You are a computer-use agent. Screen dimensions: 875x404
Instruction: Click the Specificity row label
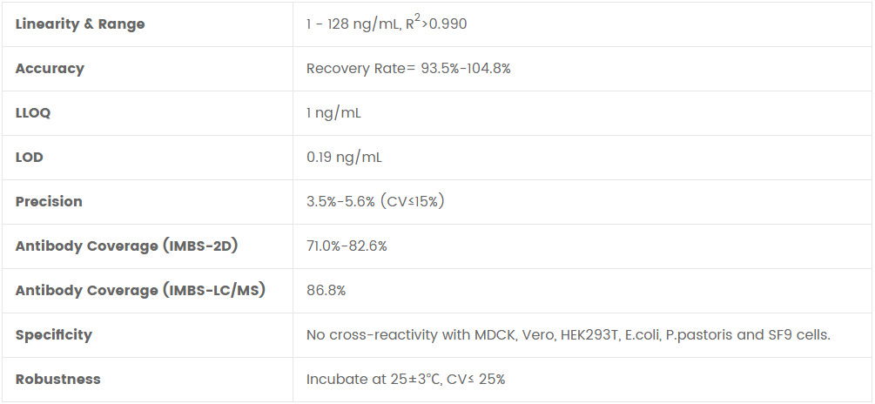tap(53, 335)
